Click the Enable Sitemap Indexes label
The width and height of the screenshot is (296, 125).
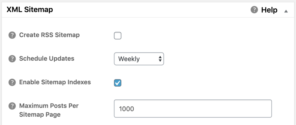[55, 82]
